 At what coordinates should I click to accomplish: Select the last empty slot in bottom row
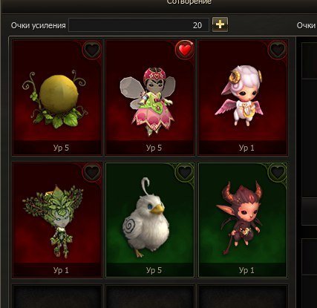[243, 296]
